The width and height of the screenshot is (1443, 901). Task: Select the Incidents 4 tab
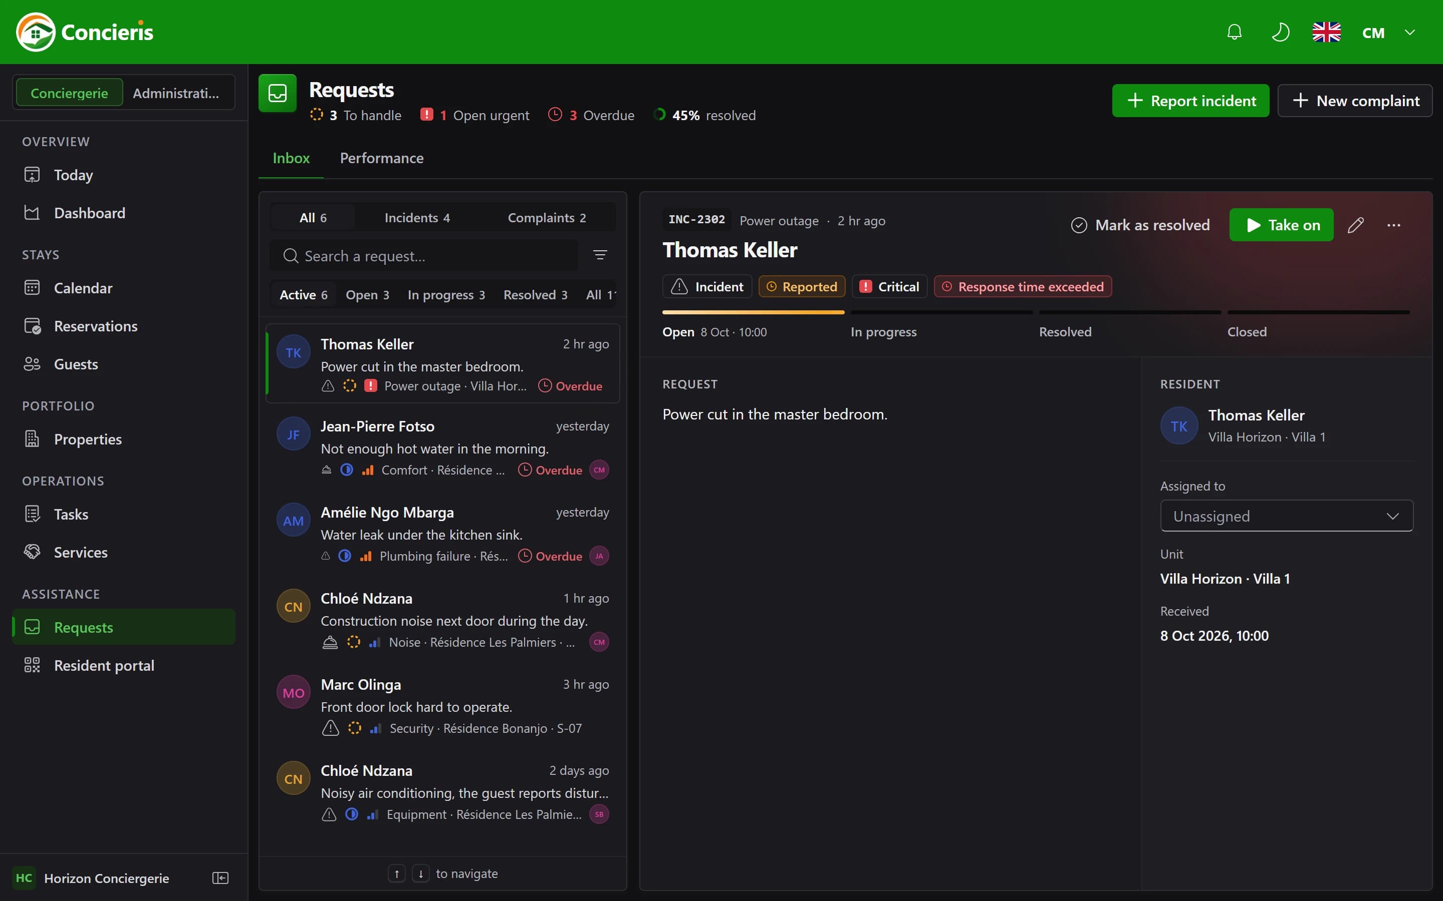(417, 218)
